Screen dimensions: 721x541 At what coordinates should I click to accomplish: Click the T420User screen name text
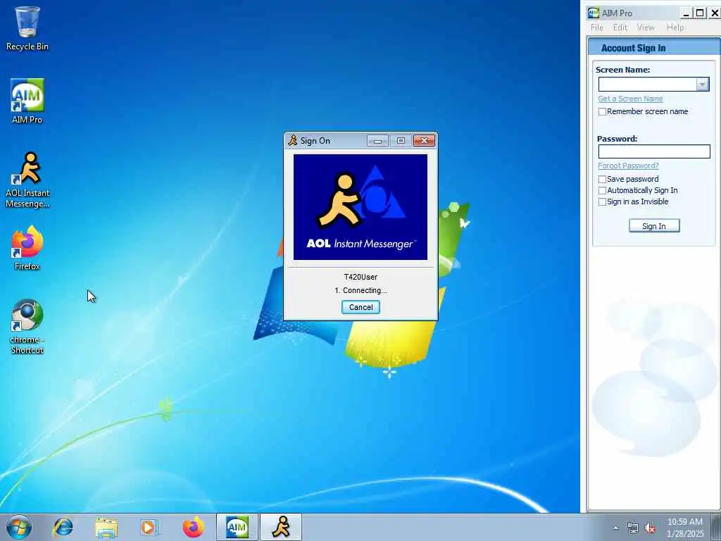(360, 277)
